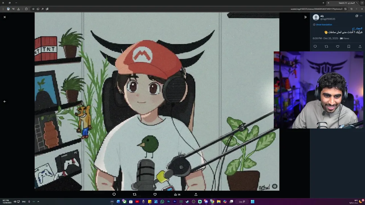
Task: Share icon below the photo
Action: 196,194
